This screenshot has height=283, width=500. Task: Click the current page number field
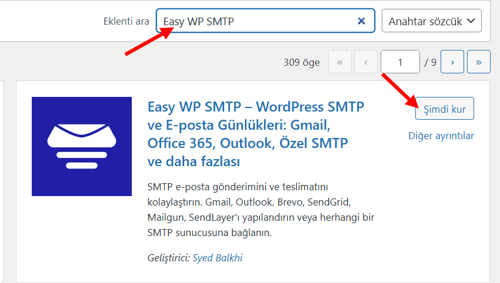point(400,62)
